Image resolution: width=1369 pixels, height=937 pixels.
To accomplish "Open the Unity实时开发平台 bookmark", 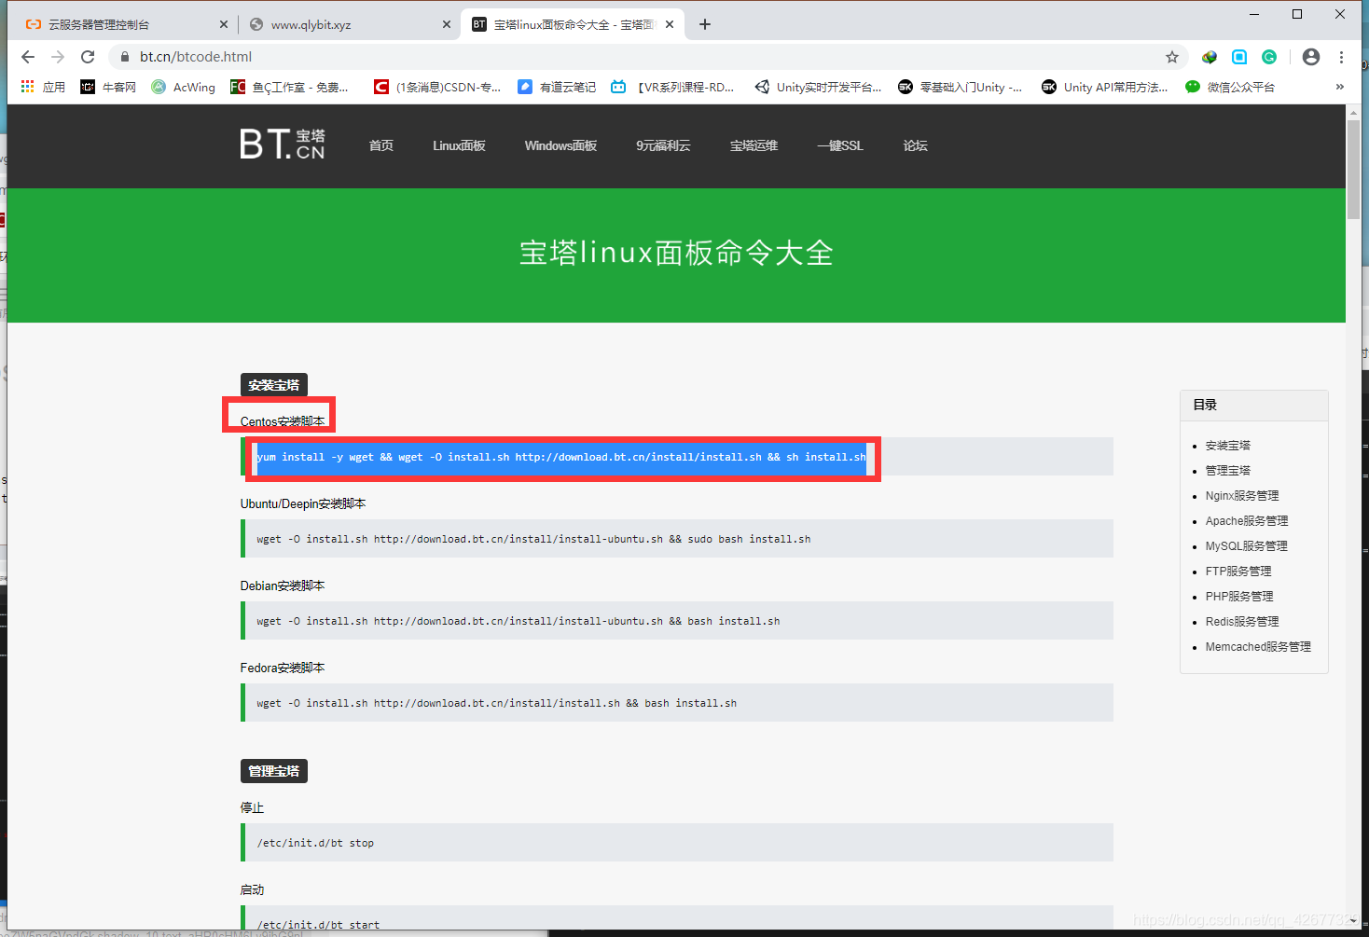I will [818, 87].
